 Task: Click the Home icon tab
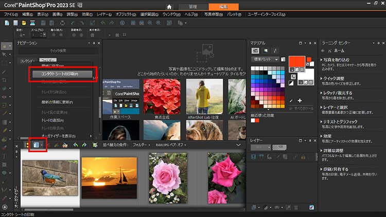tap(168, 6)
